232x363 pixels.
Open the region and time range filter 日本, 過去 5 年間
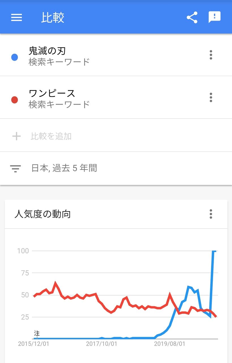click(64, 168)
